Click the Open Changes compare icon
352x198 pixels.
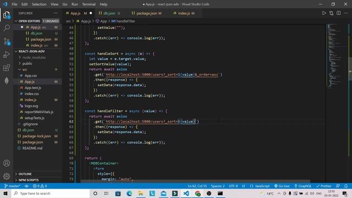coord(331,13)
